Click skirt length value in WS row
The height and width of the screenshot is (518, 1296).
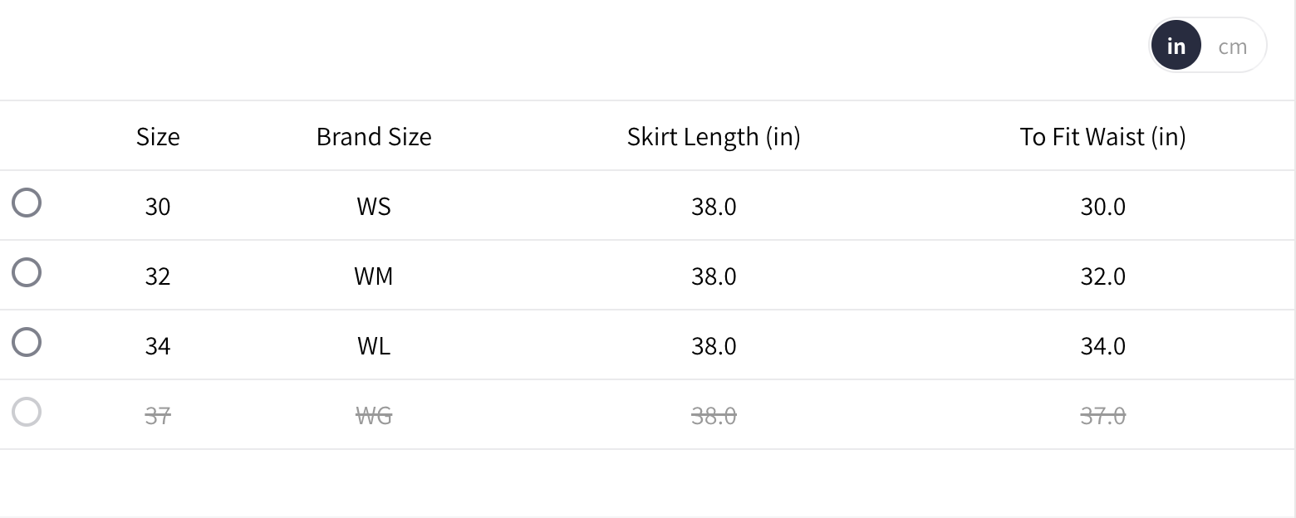pos(714,206)
